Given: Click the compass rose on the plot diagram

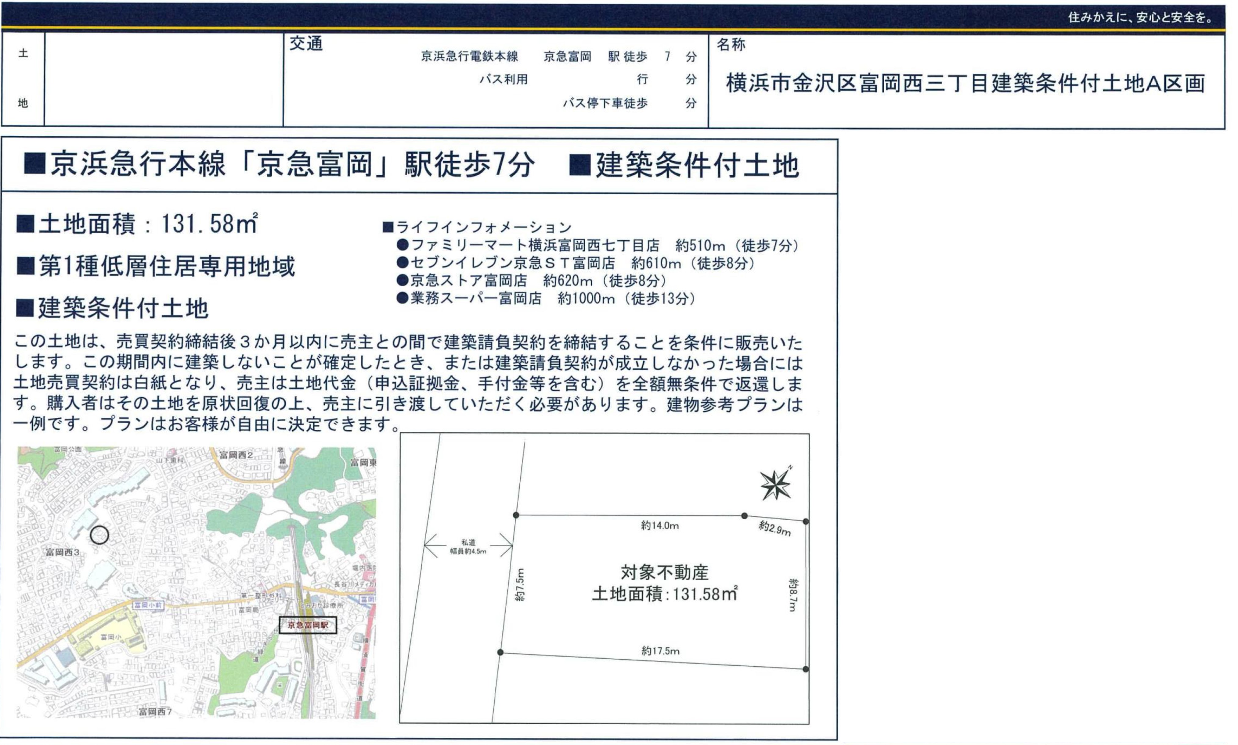Looking at the screenshot, I should [x=775, y=485].
